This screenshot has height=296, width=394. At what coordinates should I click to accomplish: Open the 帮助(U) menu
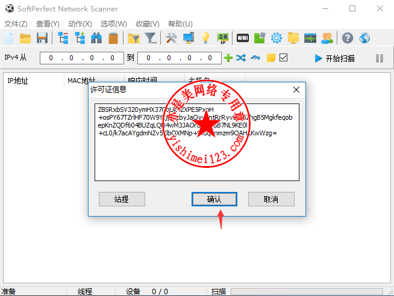coord(180,24)
